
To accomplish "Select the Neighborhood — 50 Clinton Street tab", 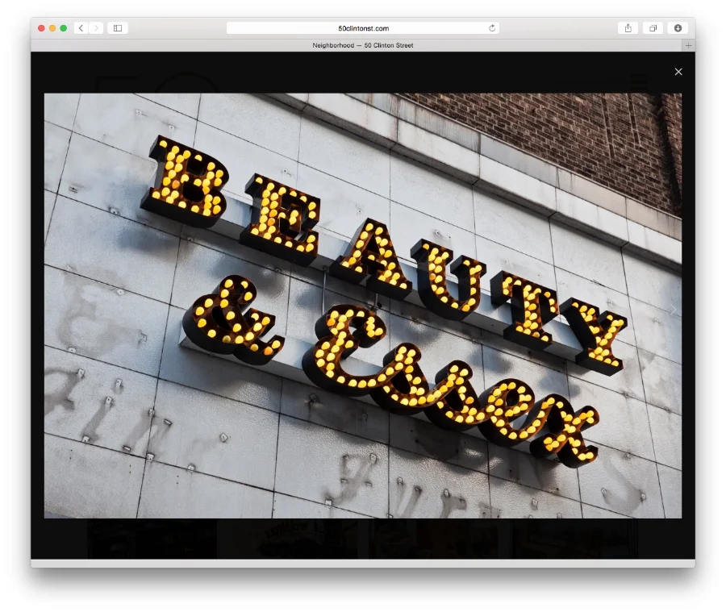I will coord(362,45).
